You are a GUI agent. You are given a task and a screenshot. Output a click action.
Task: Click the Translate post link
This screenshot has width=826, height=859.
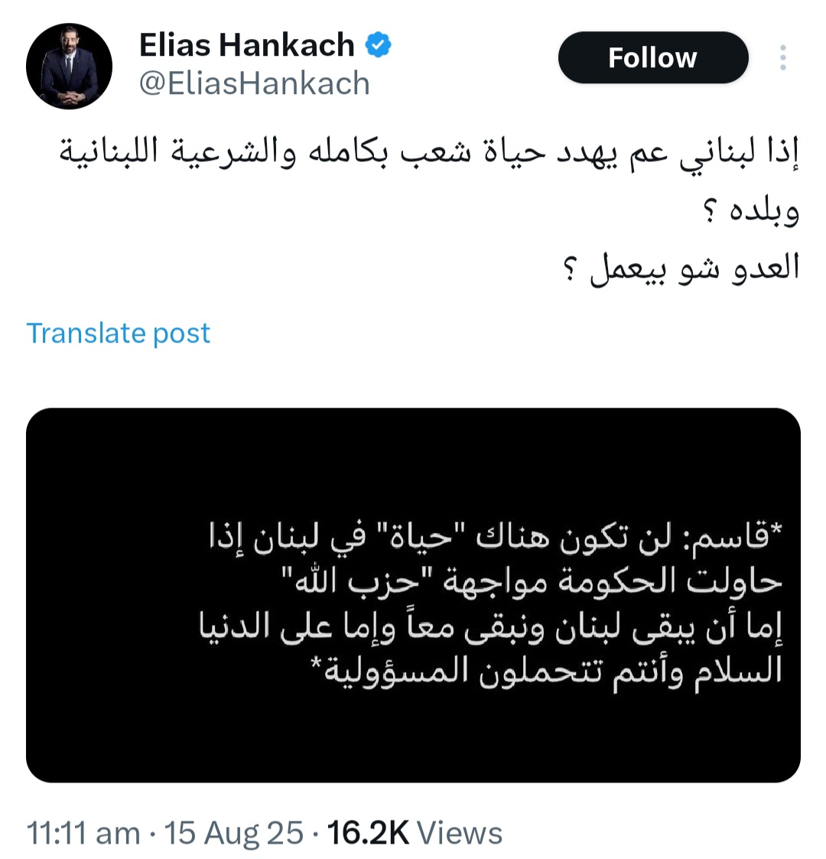(x=119, y=333)
